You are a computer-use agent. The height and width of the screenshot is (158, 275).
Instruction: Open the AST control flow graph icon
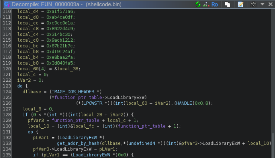coord(206,4)
